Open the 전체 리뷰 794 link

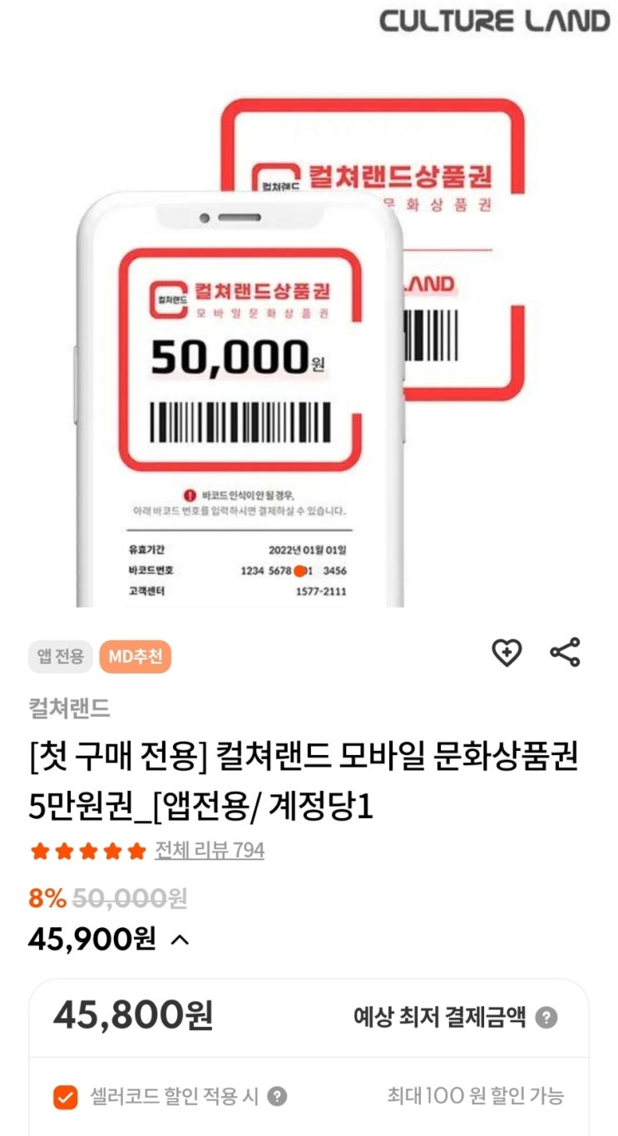click(x=210, y=851)
